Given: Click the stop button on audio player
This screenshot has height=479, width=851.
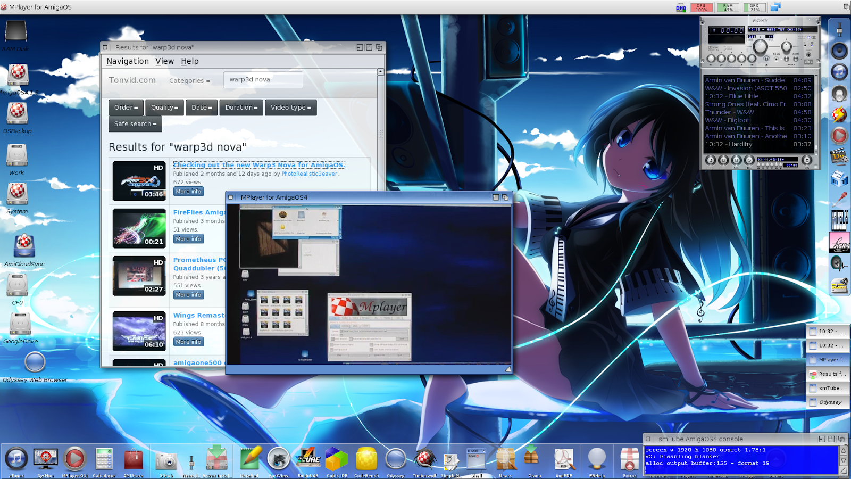Looking at the screenshot, I should pos(741,59).
